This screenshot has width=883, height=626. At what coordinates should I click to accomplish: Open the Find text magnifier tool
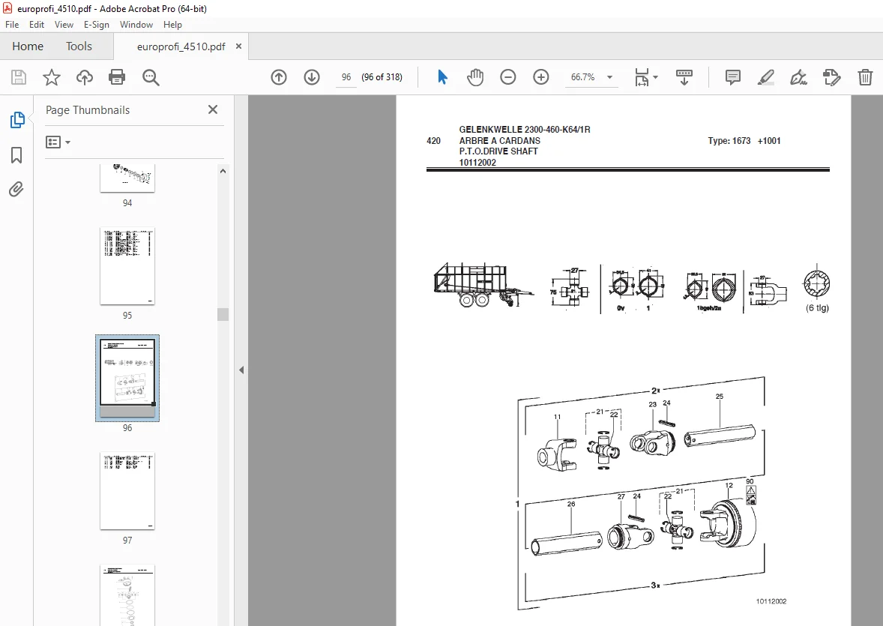pos(151,77)
